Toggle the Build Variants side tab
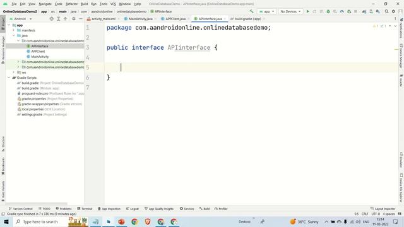The image size is (404, 227). (3, 190)
